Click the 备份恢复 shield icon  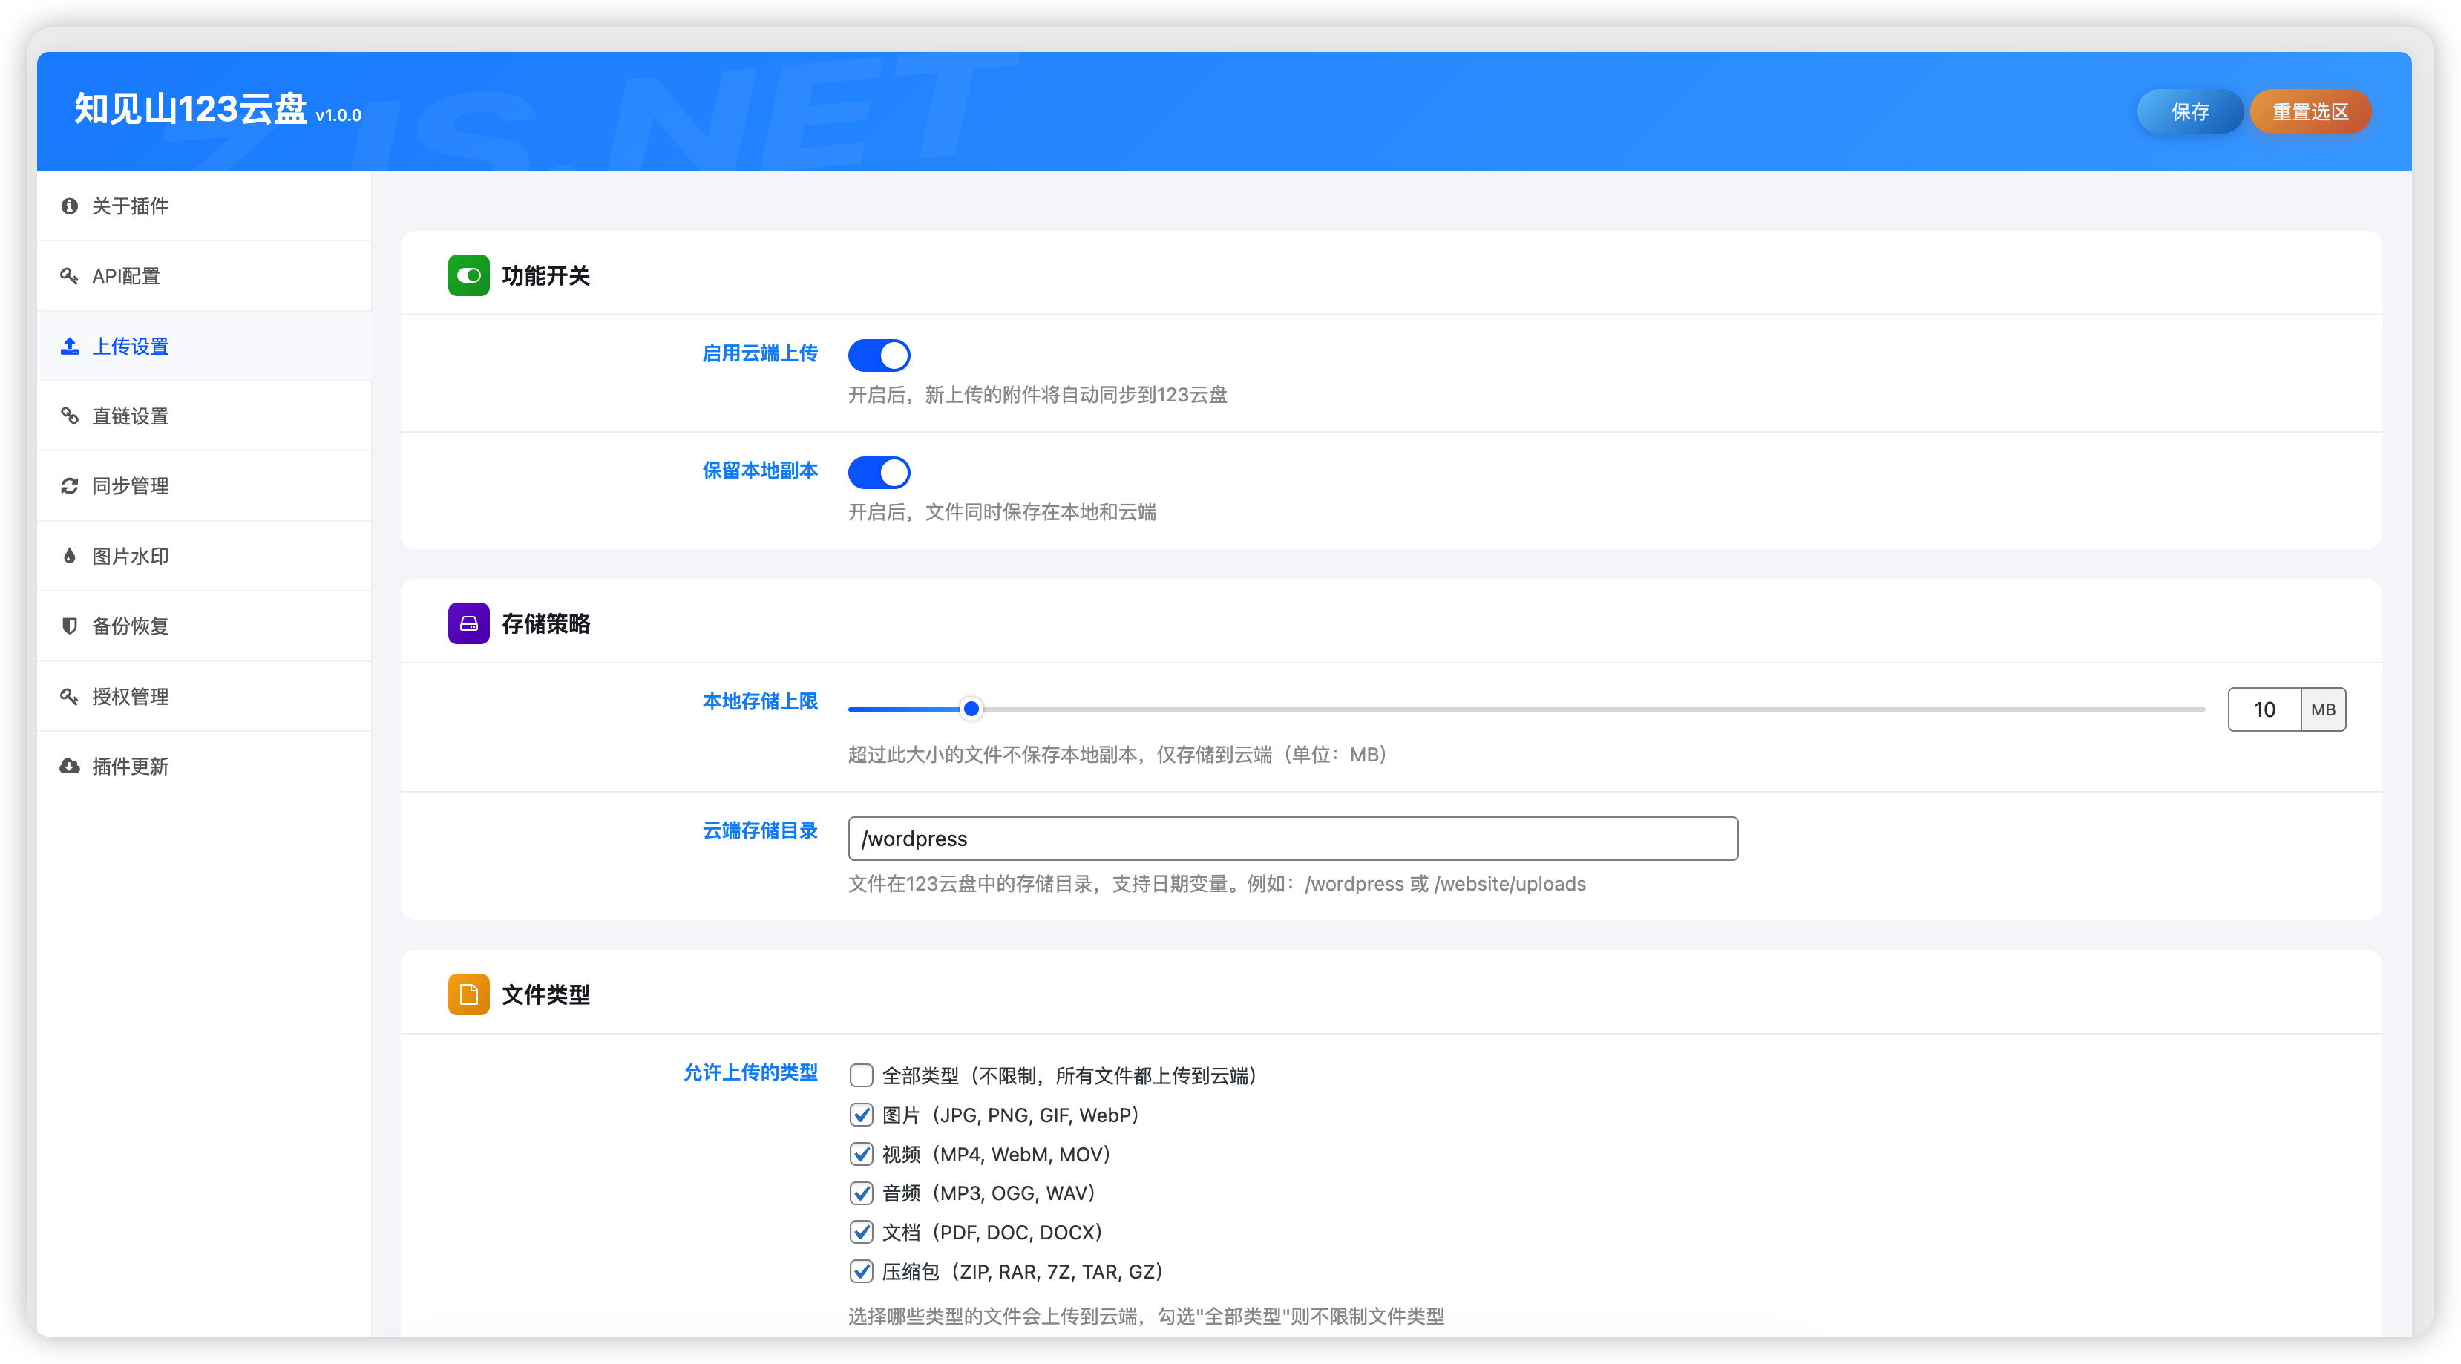tap(69, 626)
